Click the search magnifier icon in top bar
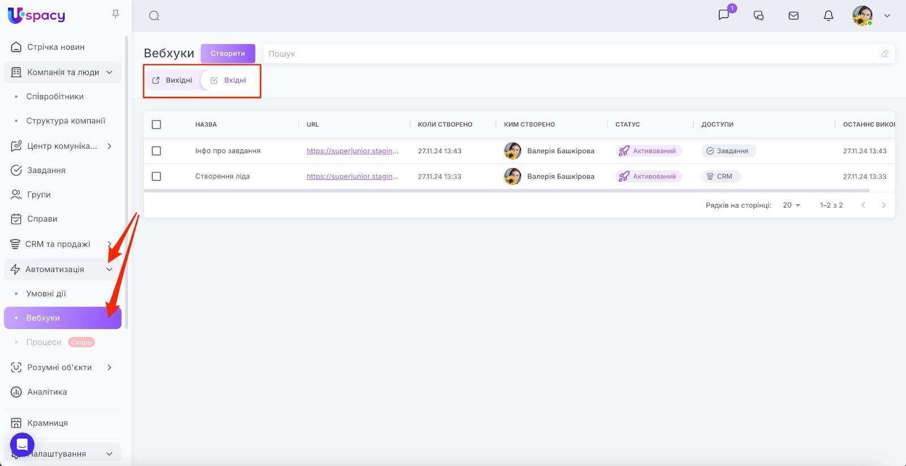Screen dimensions: 906x466 (154, 16)
